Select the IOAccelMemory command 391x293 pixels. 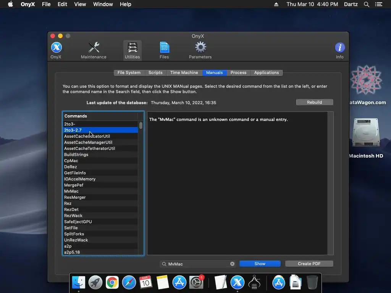100,179
